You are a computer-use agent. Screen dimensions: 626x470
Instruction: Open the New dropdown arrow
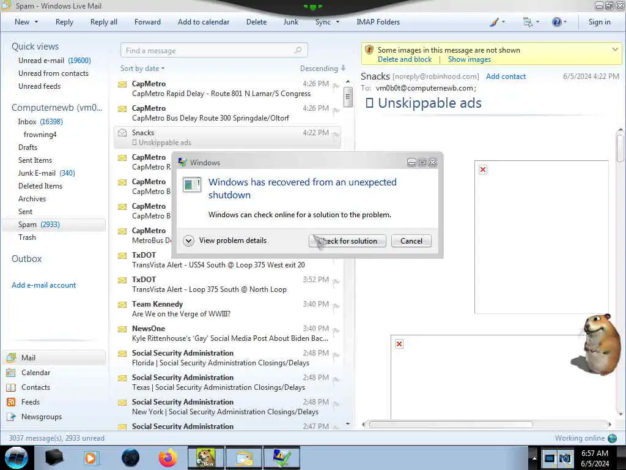[36, 22]
